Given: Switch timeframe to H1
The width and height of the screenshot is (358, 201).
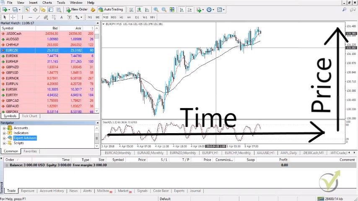Looking at the screenshot, I should [x=121, y=17].
